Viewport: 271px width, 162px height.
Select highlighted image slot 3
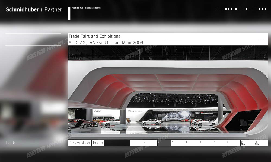pyautogui.click(x=164, y=143)
